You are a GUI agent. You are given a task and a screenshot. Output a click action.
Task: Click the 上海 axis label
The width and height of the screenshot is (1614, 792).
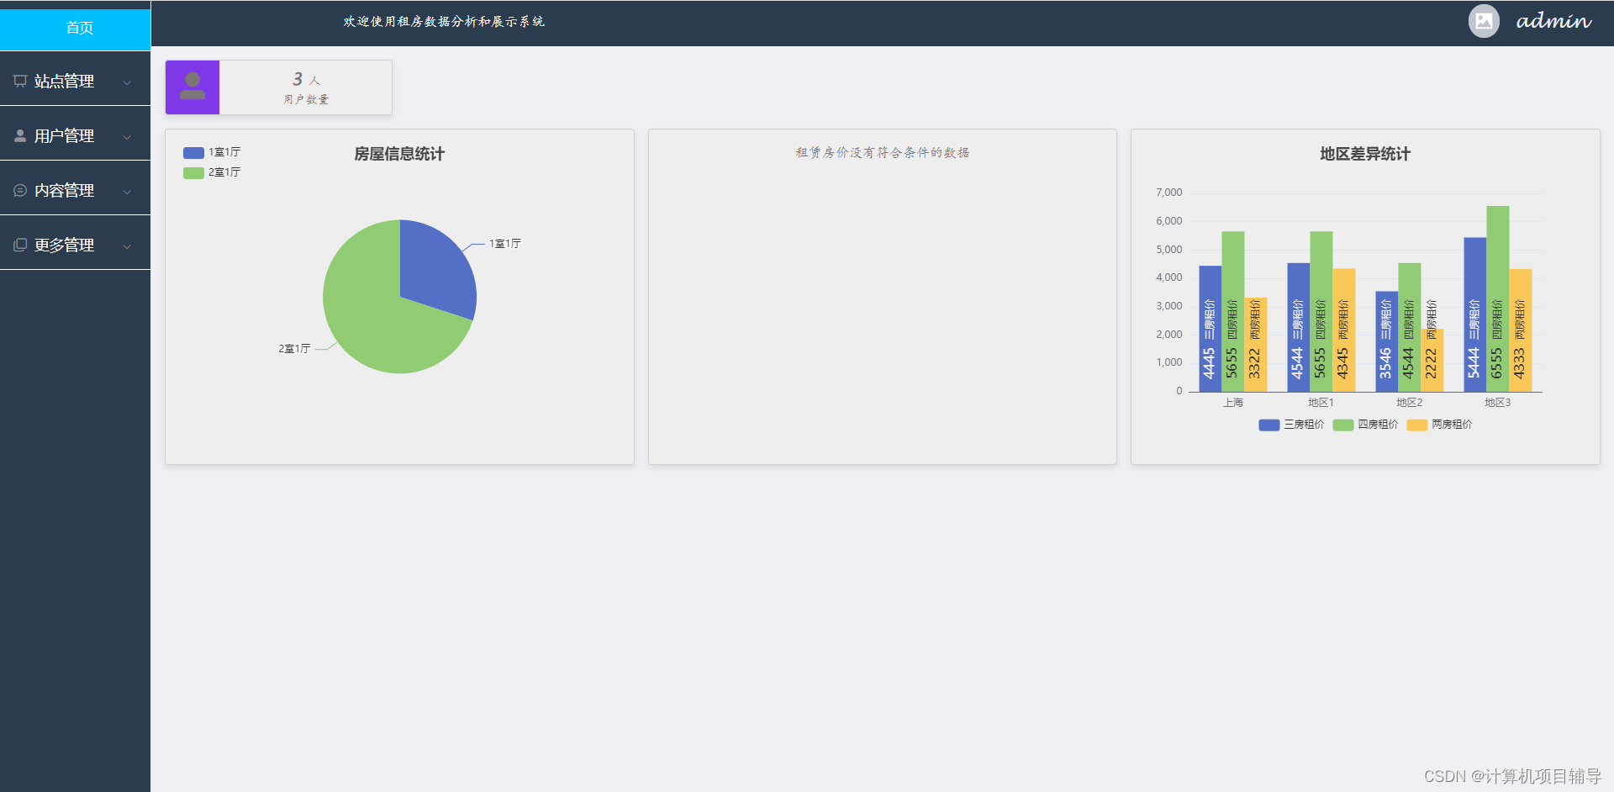(x=1233, y=403)
